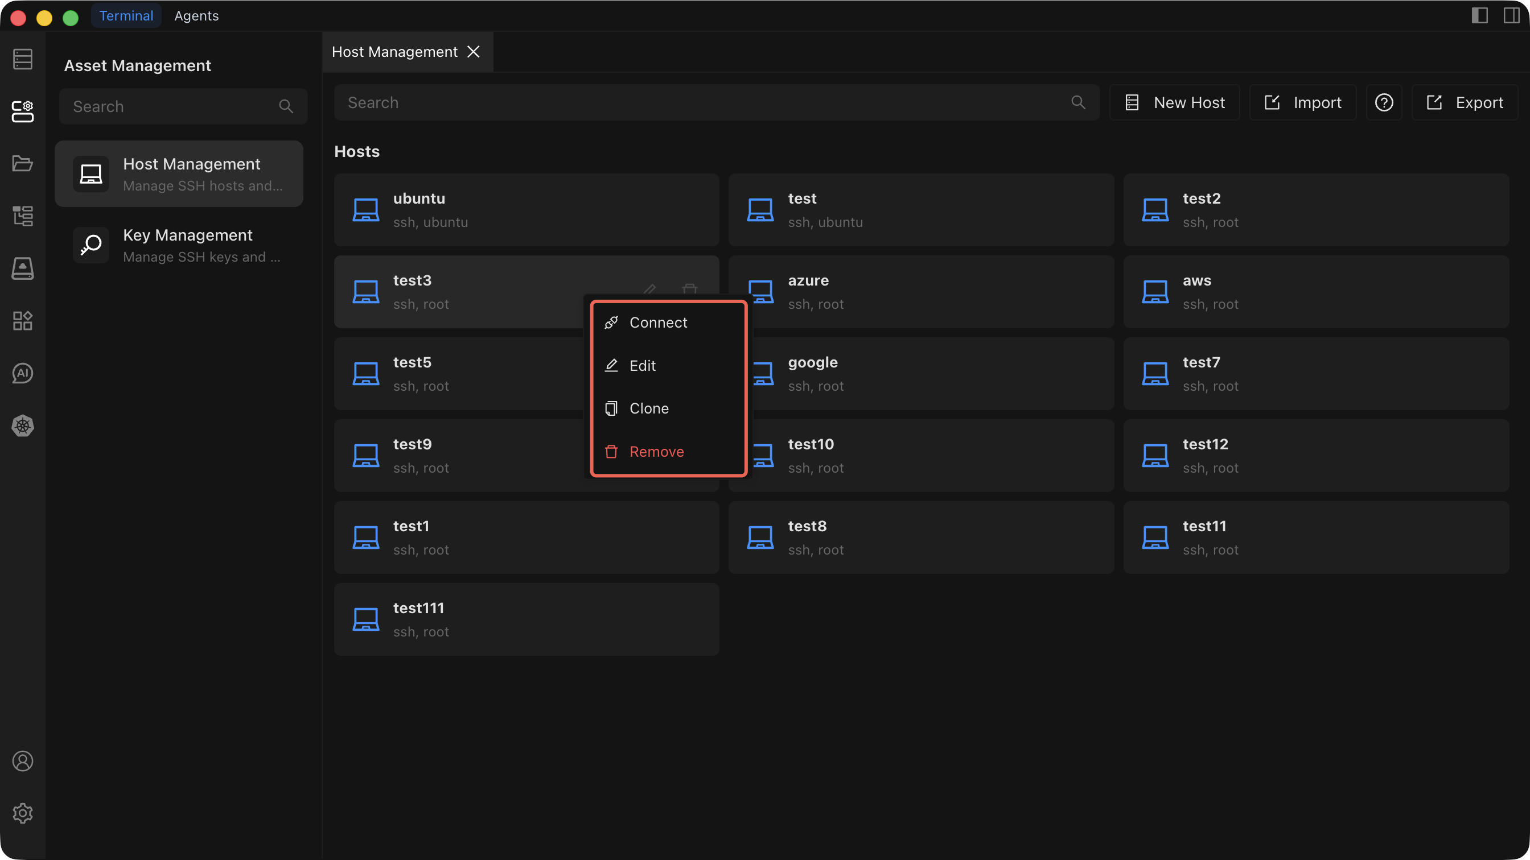The width and height of the screenshot is (1530, 860).
Task: Click the user account icon
Action: 23,761
